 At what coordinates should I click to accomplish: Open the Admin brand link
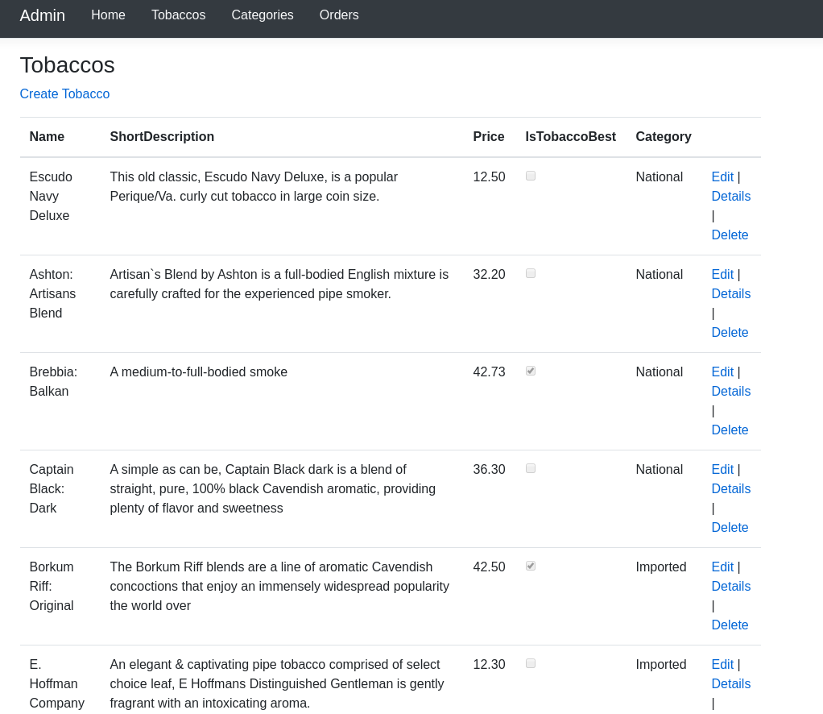point(43,15)
